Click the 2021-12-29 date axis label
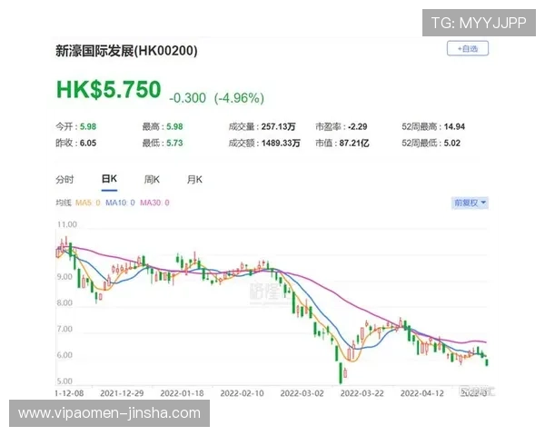545x436 pixels. coord(122,393)
